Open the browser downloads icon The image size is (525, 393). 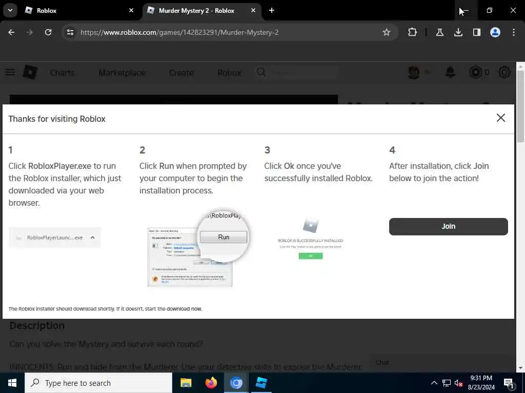458,32
